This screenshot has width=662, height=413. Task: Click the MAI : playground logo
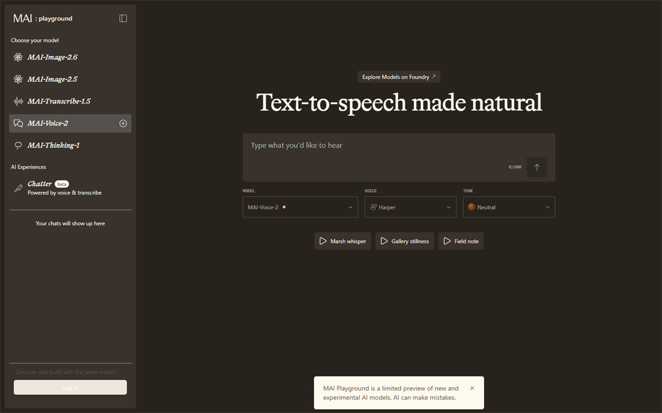[x=43, y=18]
